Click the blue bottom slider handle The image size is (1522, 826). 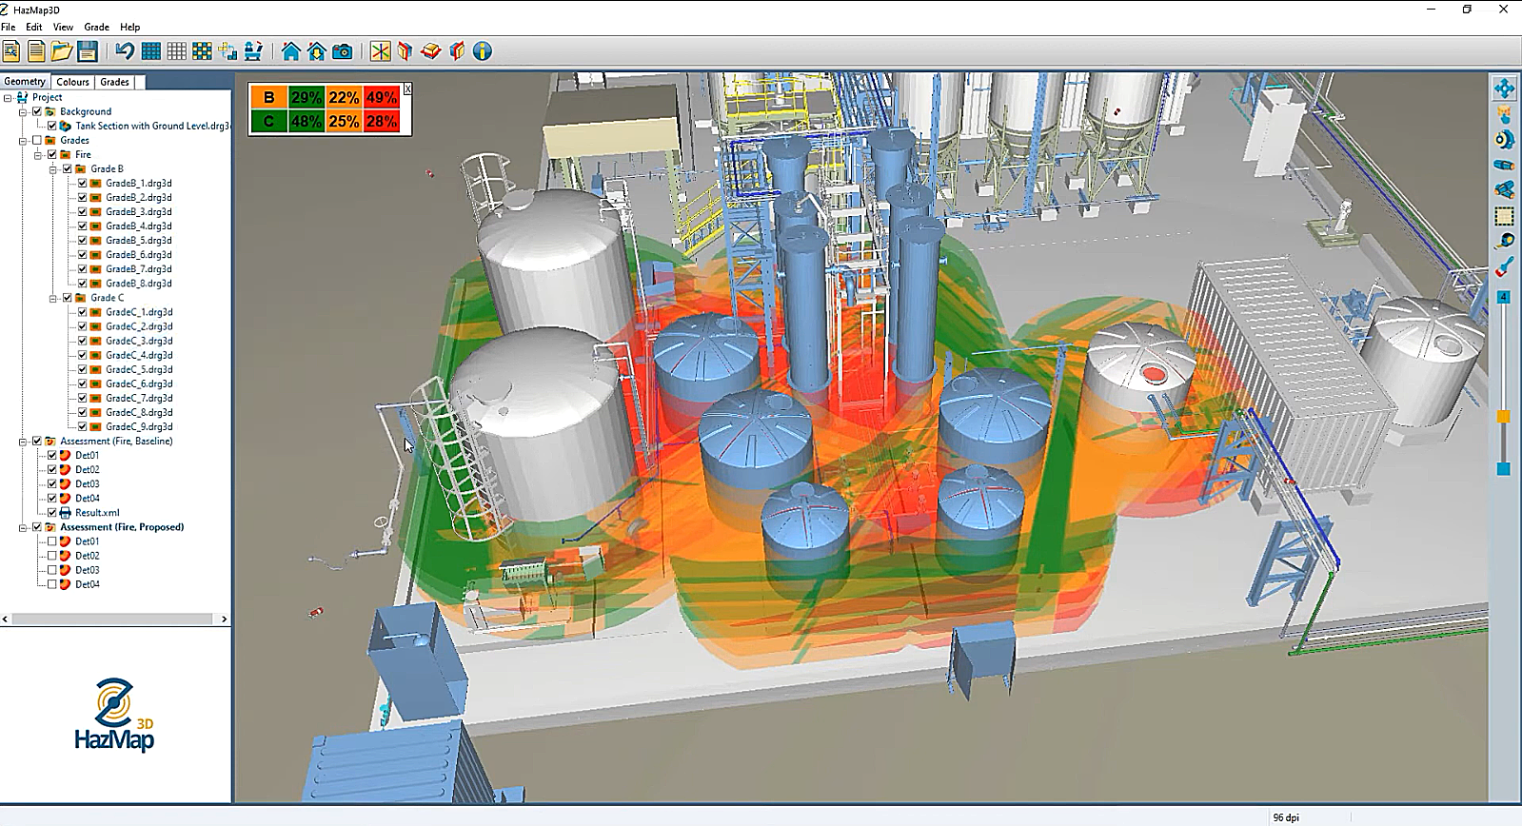[x=1504, y=469]
